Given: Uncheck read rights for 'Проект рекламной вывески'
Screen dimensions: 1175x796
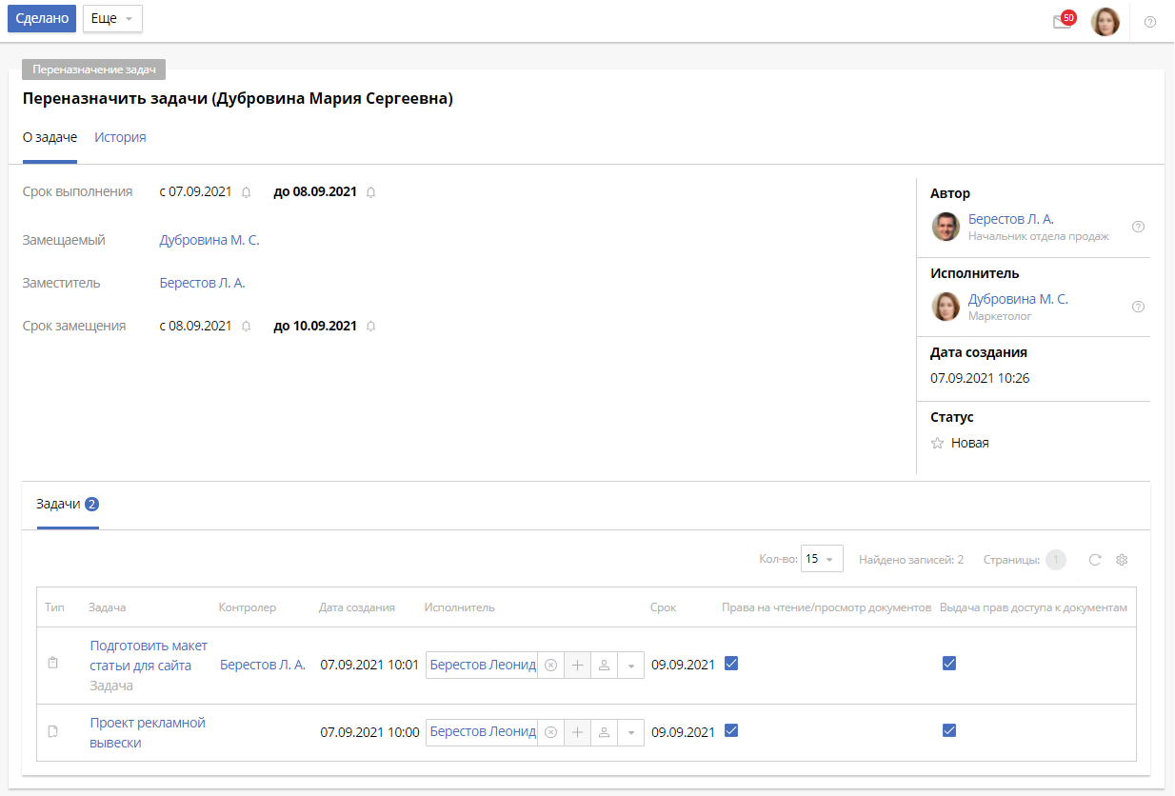Looking at the screenshot, I should 731,730.
